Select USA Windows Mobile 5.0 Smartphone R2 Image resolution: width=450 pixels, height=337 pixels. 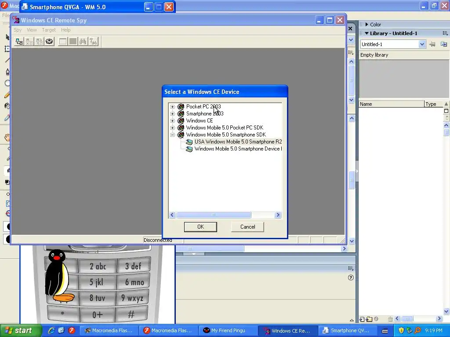[238, 142]
